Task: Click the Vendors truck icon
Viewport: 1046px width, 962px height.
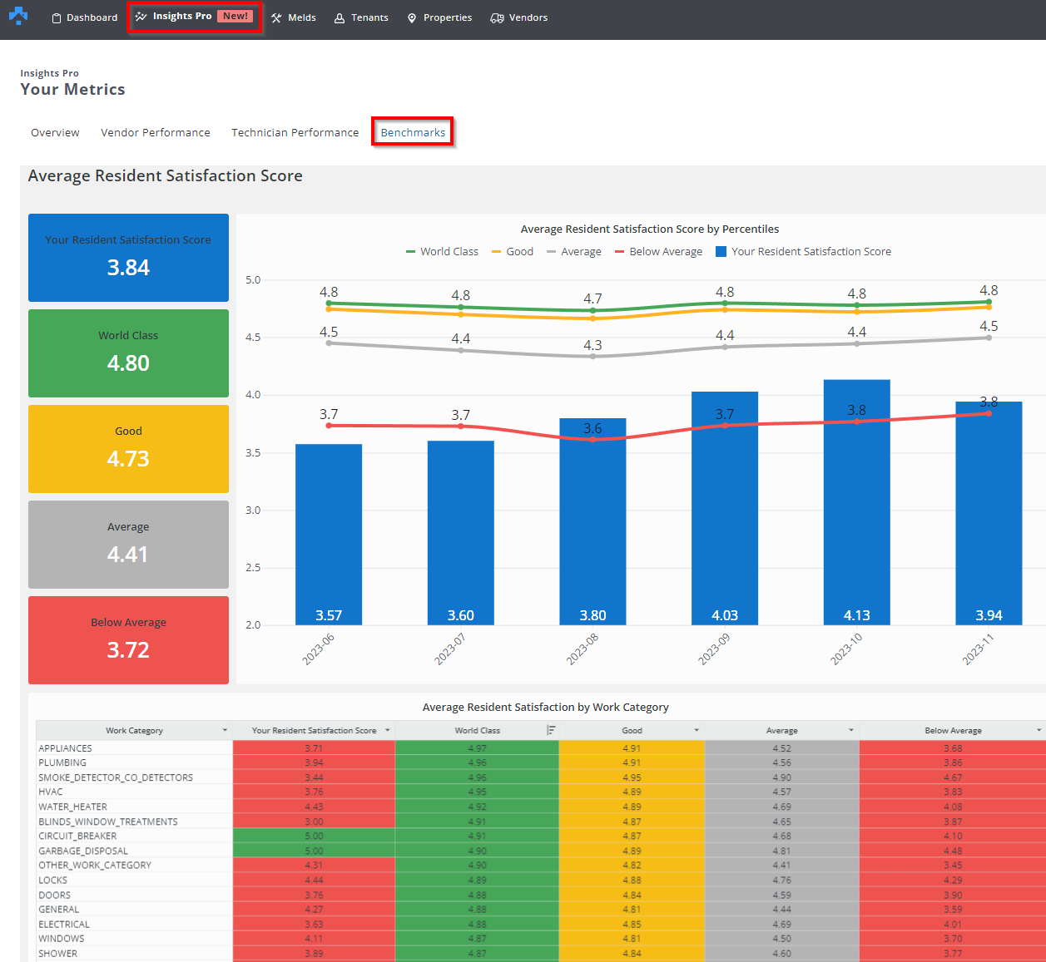Action: pos(497,17)
